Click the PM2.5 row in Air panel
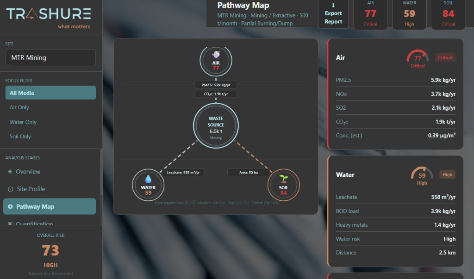The width and height of the screenshot is (474, 279). click(395, 80)
